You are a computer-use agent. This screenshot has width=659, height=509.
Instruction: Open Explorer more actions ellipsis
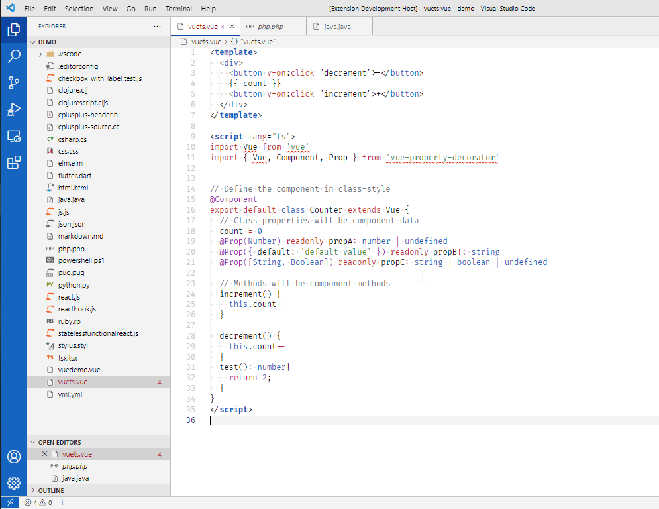157,26
